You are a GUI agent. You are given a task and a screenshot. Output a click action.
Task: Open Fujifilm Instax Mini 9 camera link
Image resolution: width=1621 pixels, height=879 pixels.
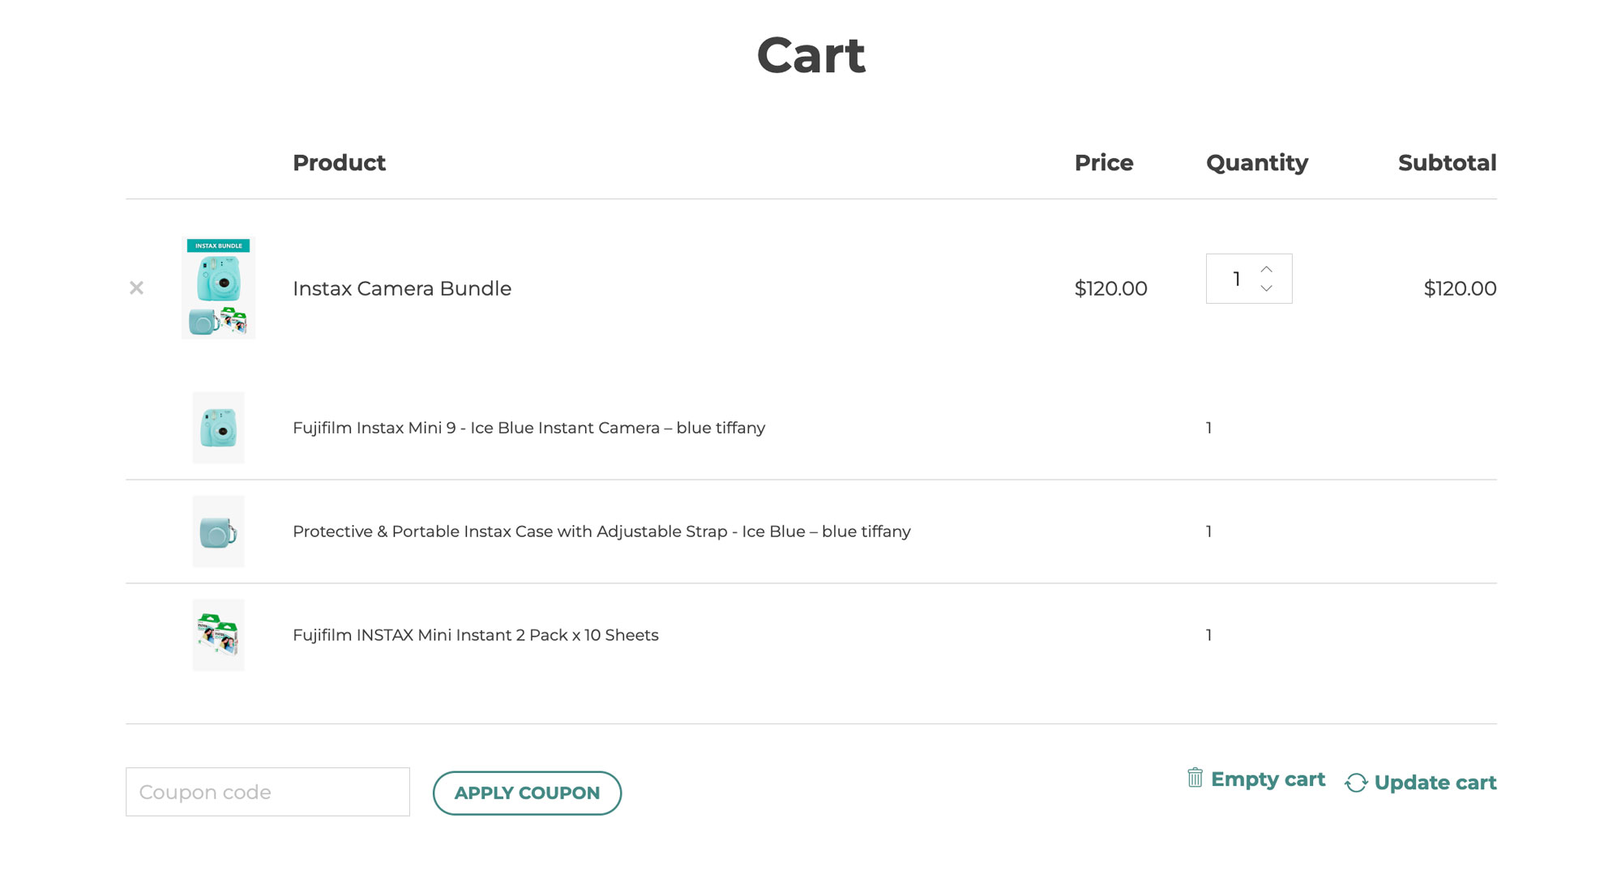(528, 428)
